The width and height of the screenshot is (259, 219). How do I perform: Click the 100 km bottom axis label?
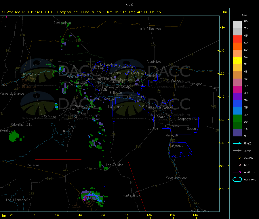pos(149,215)
